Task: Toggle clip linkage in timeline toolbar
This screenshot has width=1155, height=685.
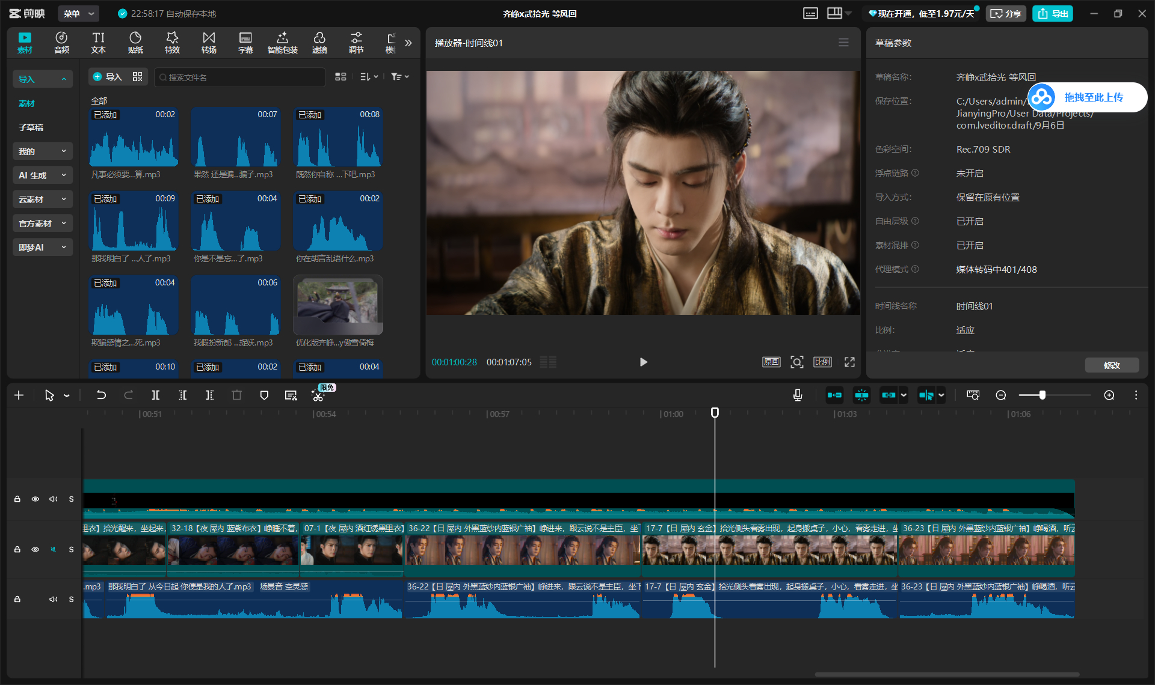Action: 889,395
